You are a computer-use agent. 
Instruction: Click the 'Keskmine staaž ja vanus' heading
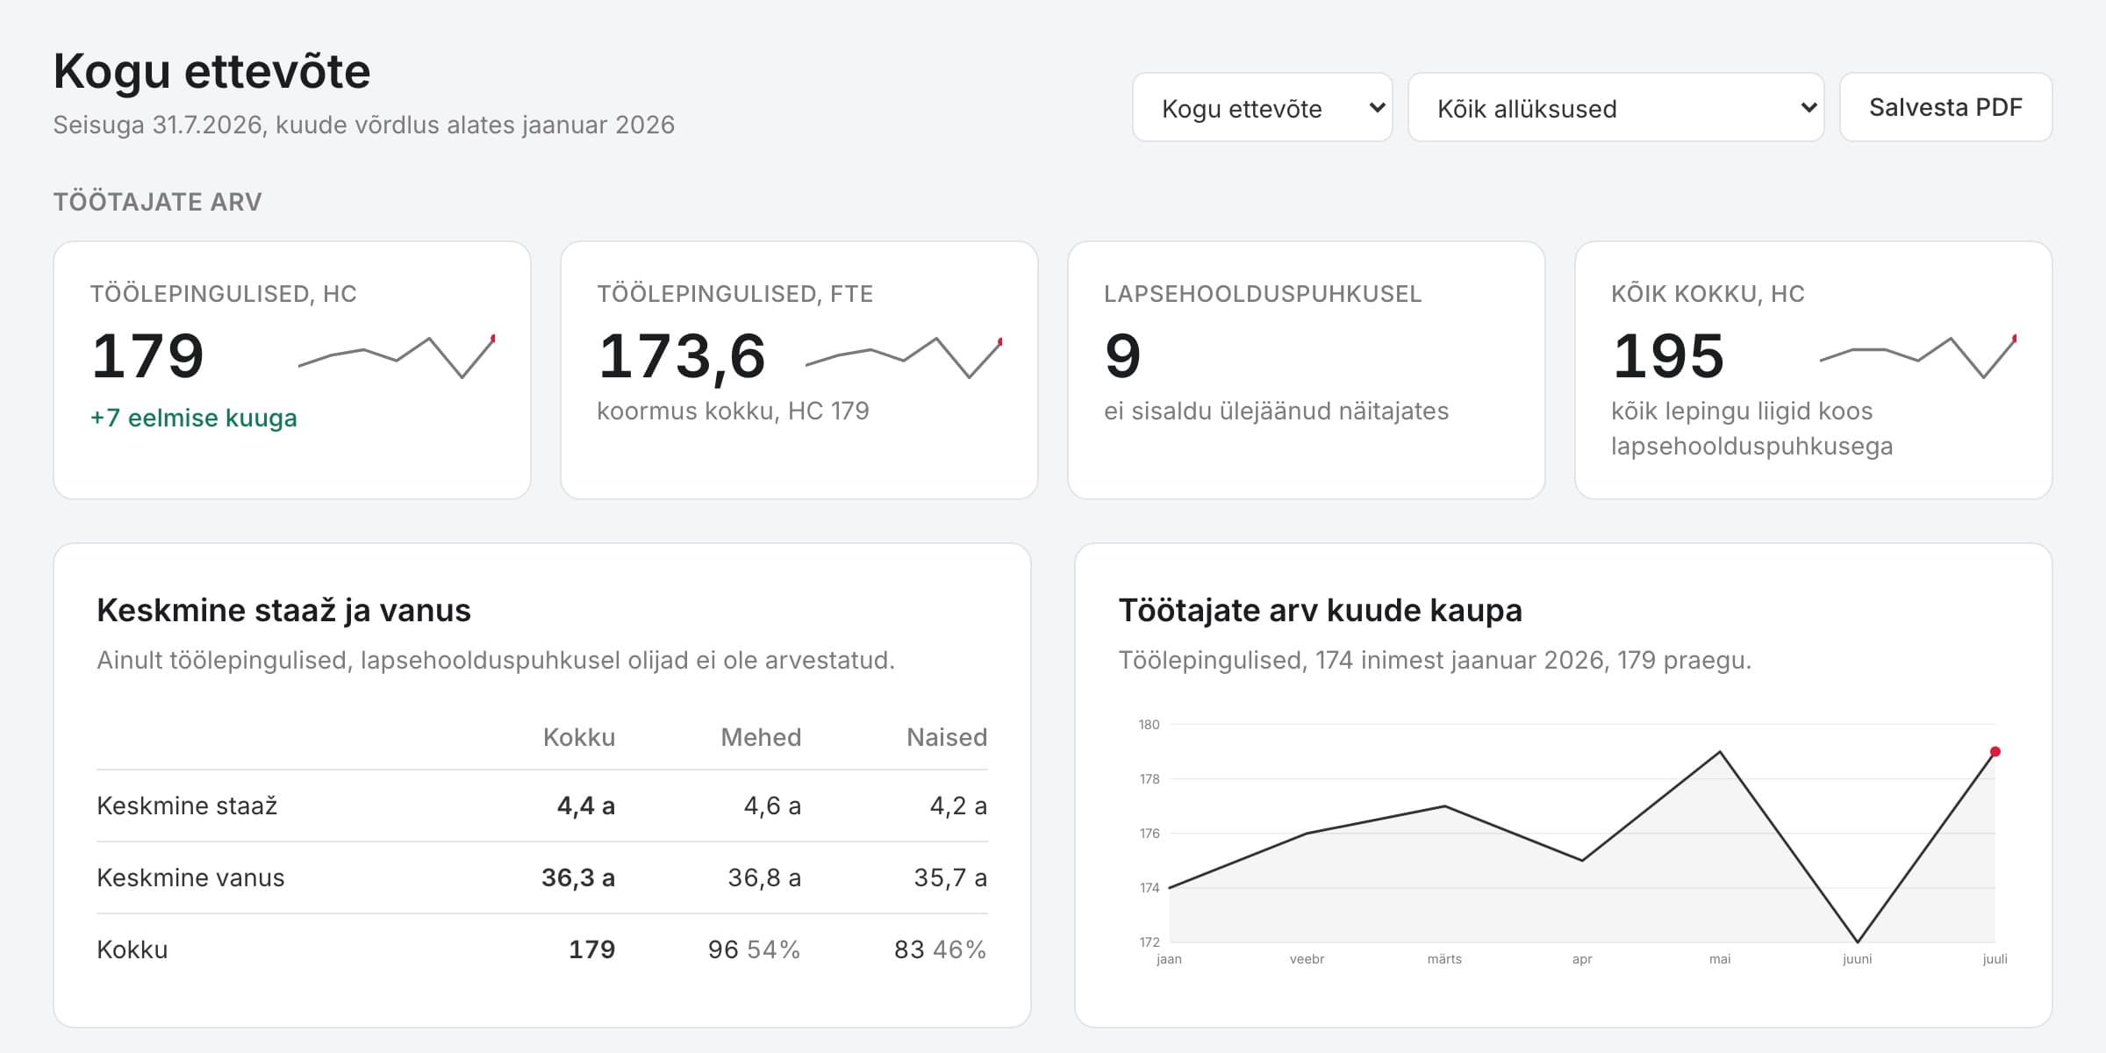click(x=283, y=610)
